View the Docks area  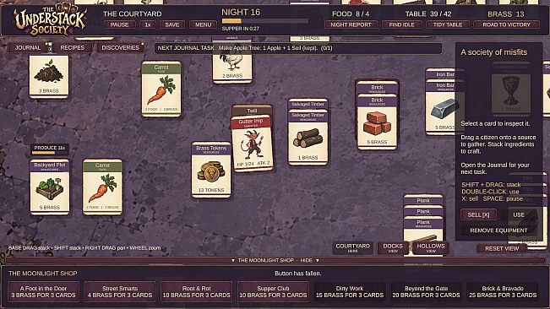[x=393, y=247]
